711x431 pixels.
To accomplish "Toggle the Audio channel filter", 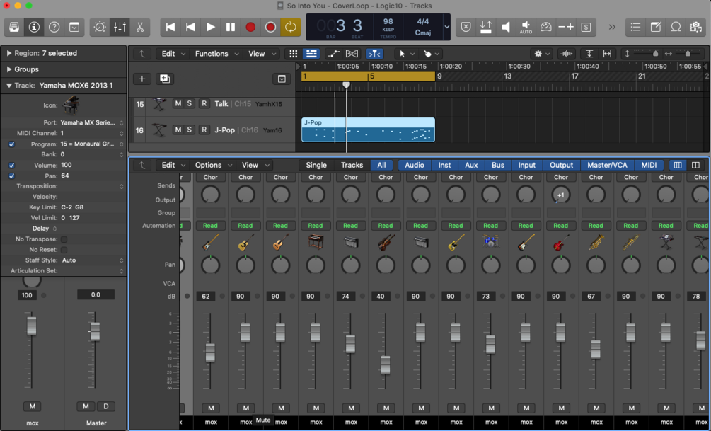I will 415,165.
